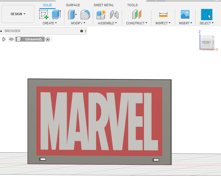The image size is (221, 176).
Task: Select the (Unsaved) document name
Action: [33, 39]
